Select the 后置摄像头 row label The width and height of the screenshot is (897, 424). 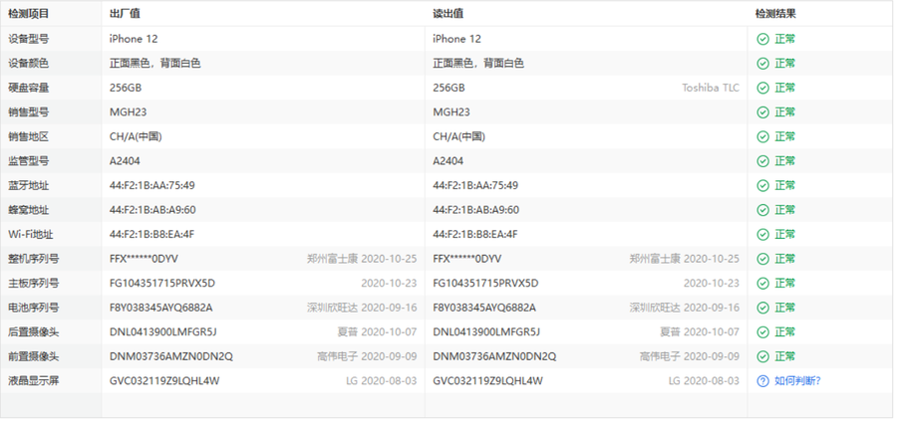point(33,332)
